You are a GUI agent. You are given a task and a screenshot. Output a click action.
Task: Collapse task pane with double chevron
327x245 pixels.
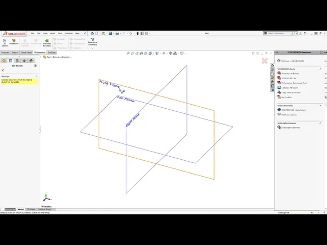pyautogui.click(x=277, y=52)
